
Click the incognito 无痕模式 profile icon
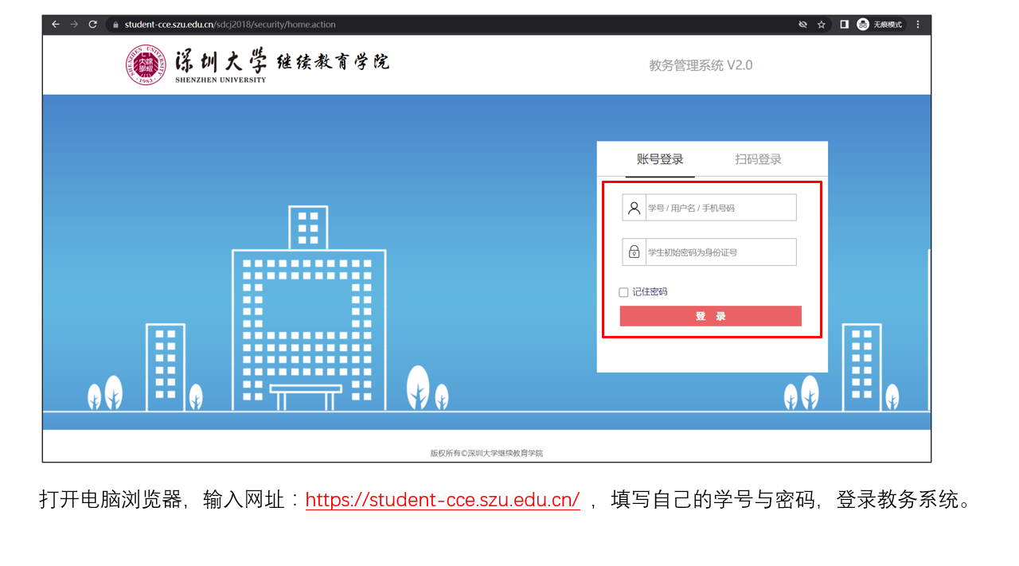863,25
